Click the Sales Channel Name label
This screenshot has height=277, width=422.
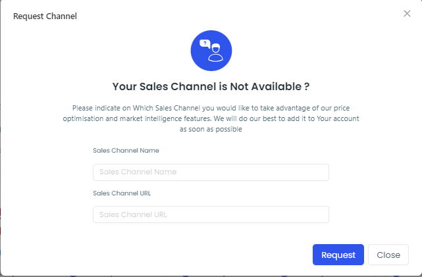click(126, 151)
